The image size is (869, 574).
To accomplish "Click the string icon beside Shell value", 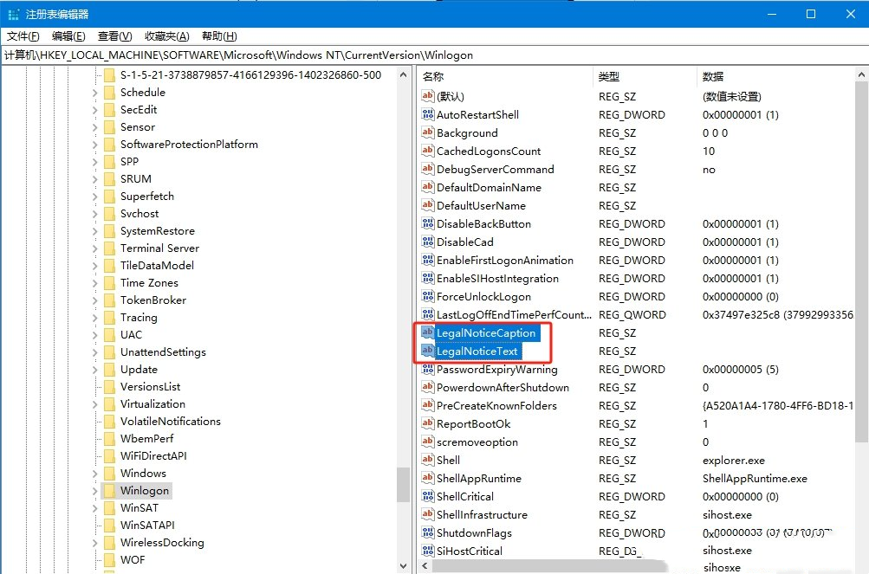I will pyautogui.click(x=427, y=461).
